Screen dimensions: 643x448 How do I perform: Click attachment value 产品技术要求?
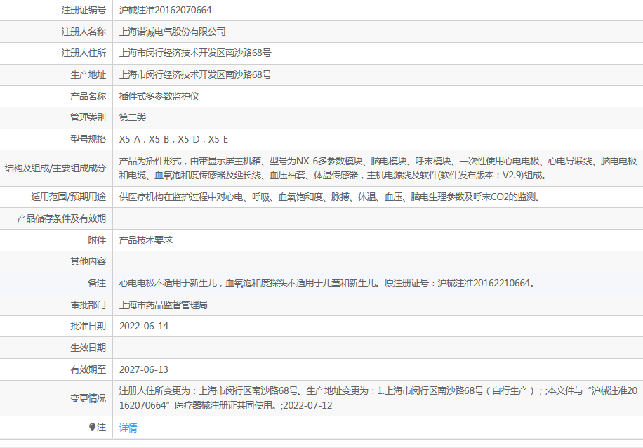[145, 240]
